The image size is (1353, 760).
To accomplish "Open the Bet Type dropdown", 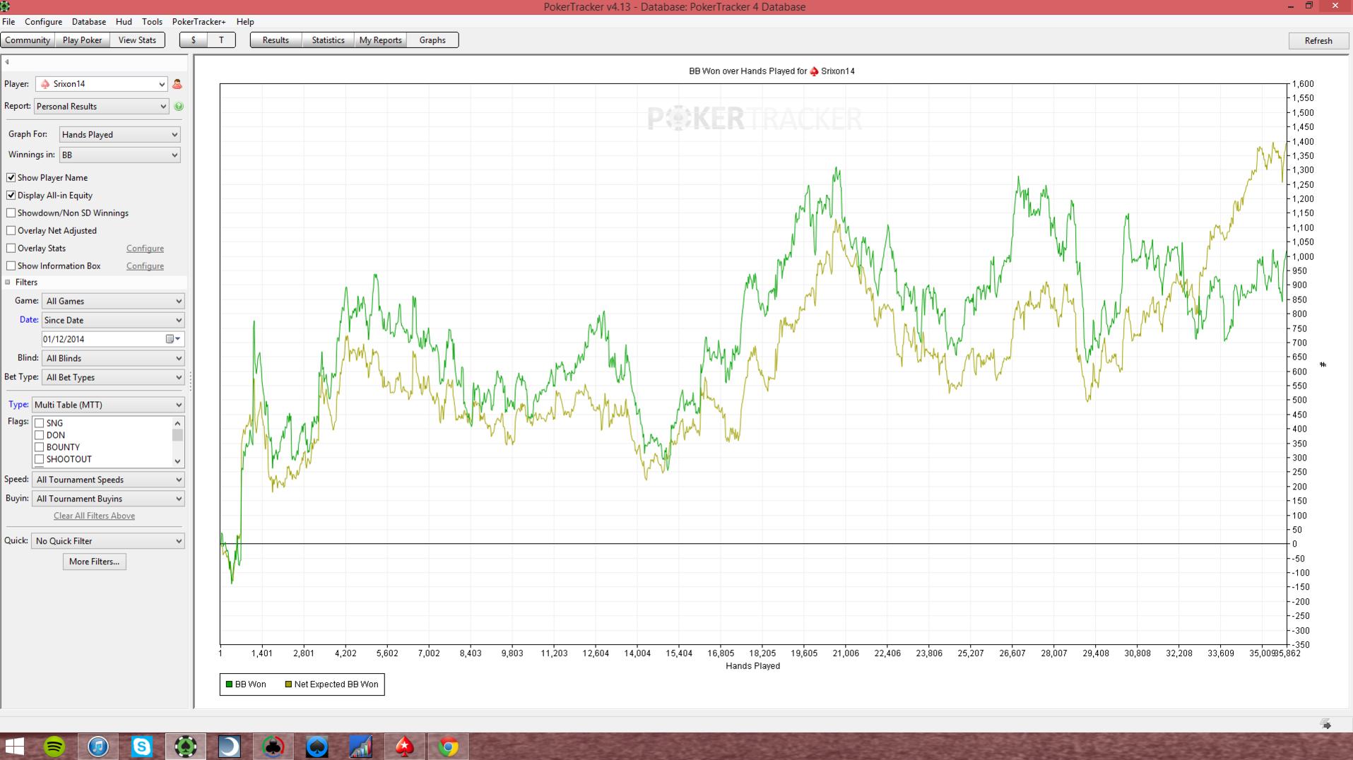I will pyautogui.click(x=113, y=378).
